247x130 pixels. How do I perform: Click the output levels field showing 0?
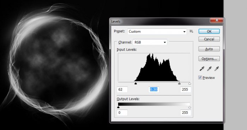tap(122, 112)
